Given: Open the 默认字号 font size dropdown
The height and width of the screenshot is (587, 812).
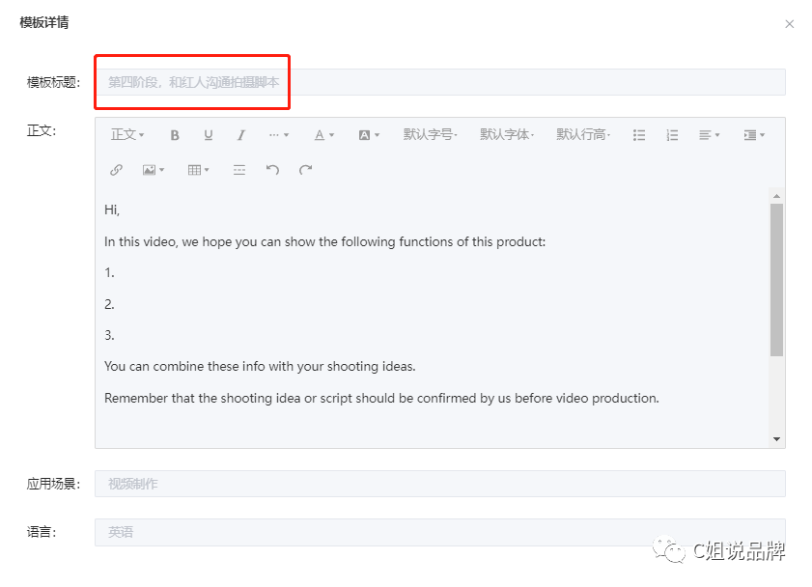Looking at the screenshot, I should [430, 135].
